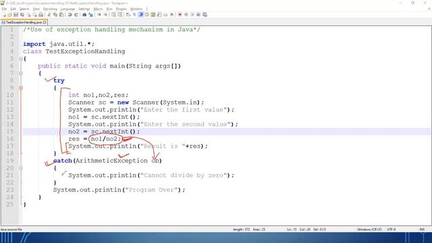Open the Settings menu
Viewport: 432px width, 243px height.
tap(84, 9)
